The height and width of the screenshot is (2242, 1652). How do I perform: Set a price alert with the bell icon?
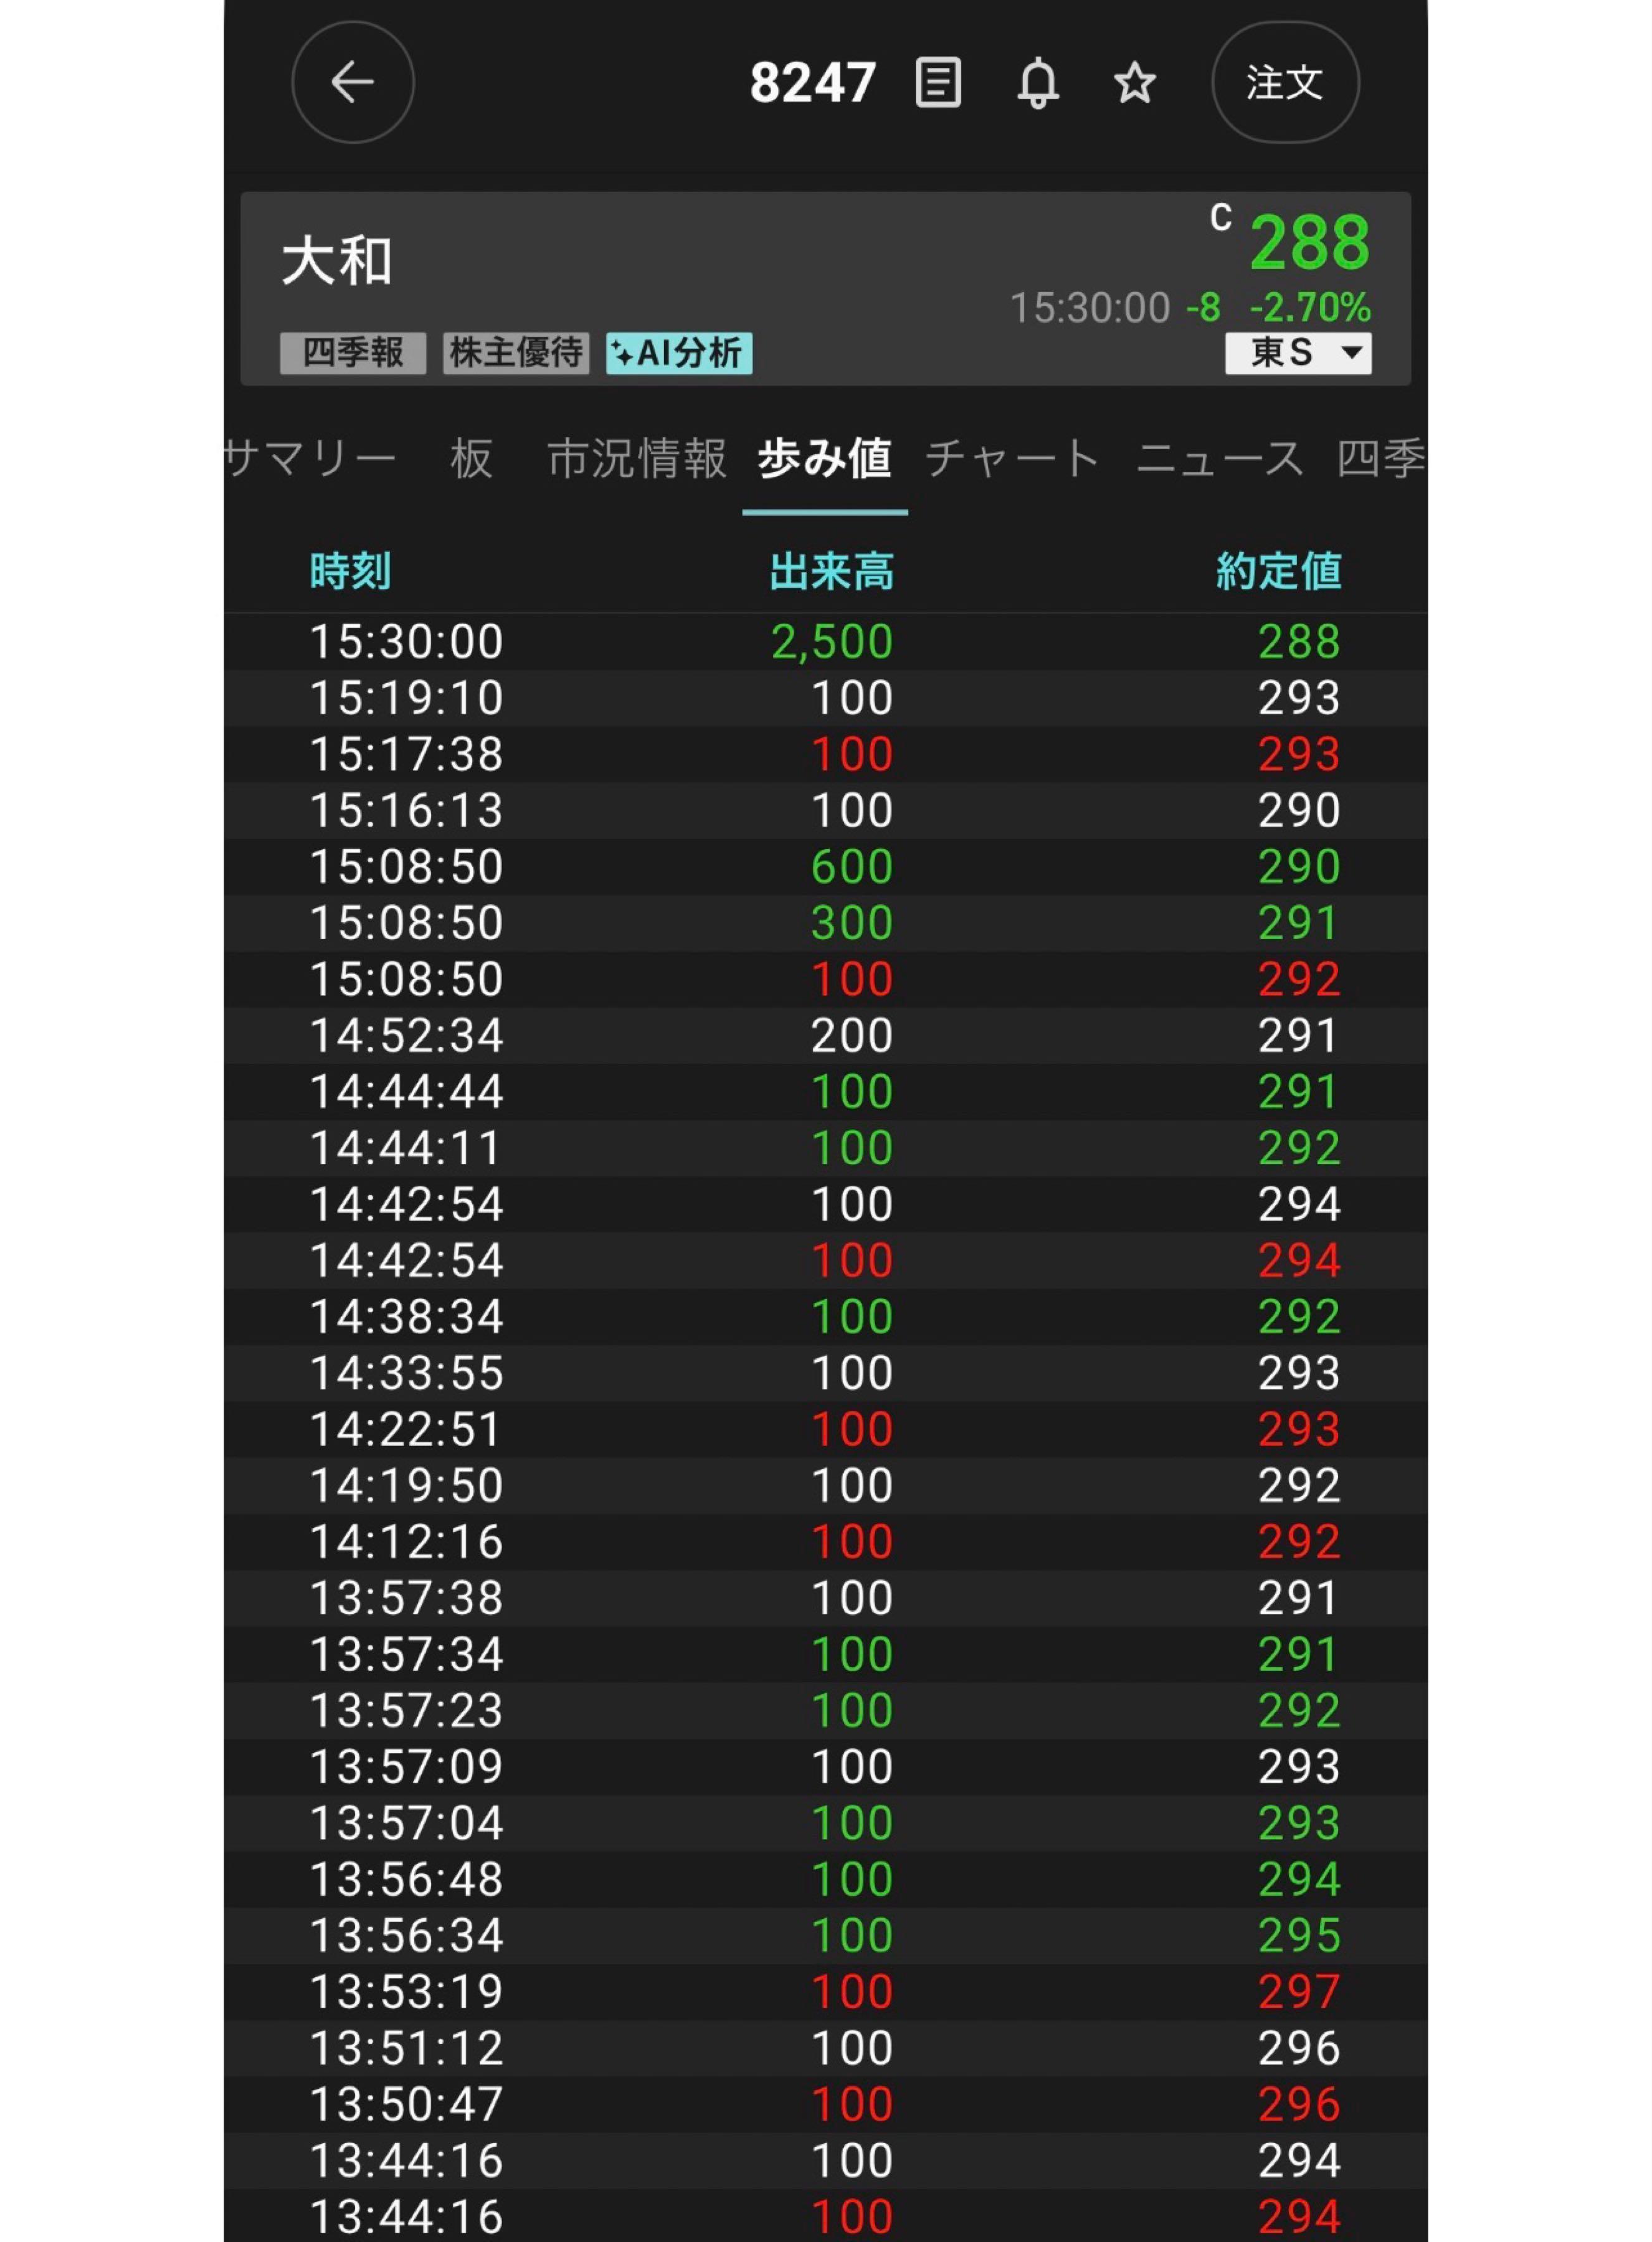point(1038,83)
